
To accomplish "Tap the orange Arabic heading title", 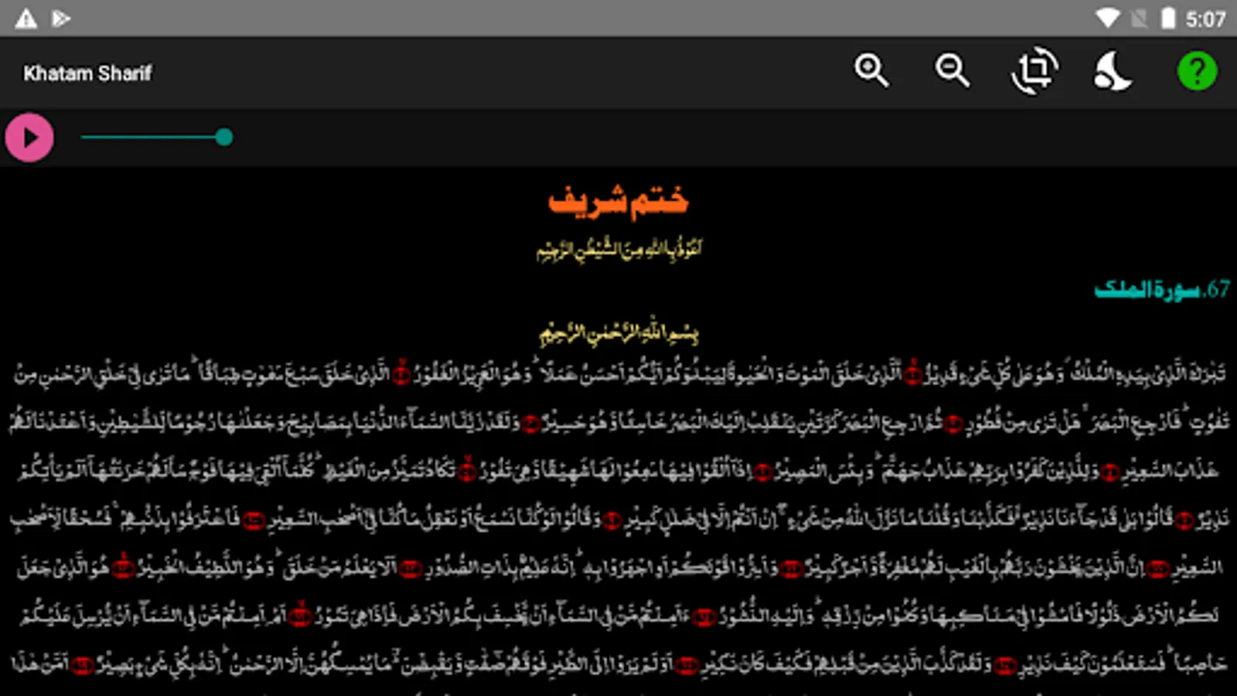I will pos(618,201).
